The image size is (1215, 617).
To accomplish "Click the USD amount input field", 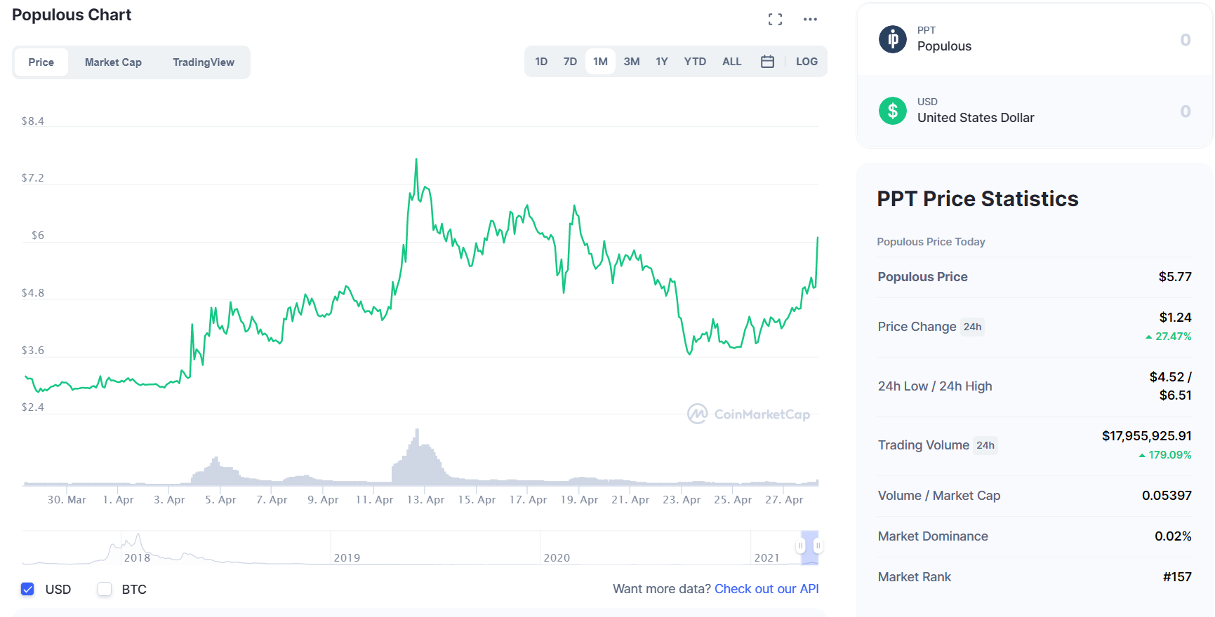I will click(x=1185, y=111).
